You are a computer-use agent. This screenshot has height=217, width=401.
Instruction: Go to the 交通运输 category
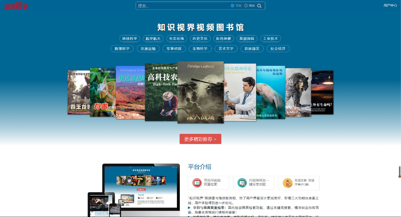pyautogui.click(x=148, y=49)
